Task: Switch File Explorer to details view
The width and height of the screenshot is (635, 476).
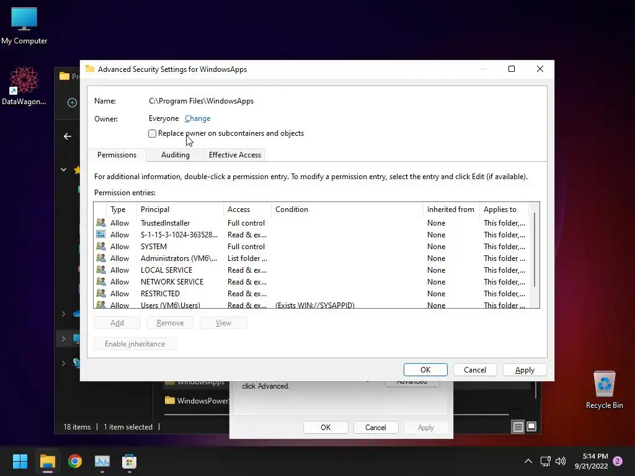Action: [518, 426]
